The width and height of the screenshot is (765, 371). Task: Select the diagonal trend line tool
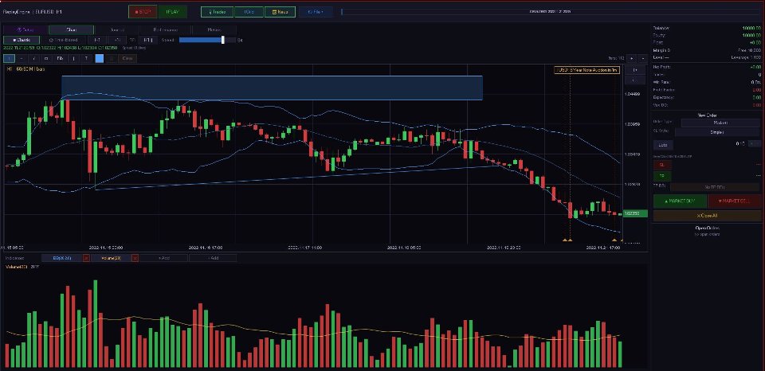34,58
